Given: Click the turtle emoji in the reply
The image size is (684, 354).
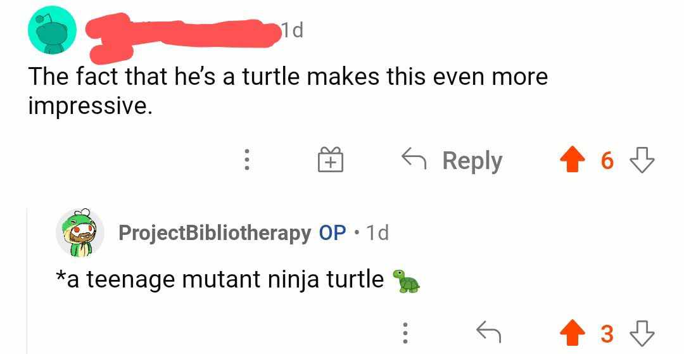Looking at the screenshot, I should [406, 281].
